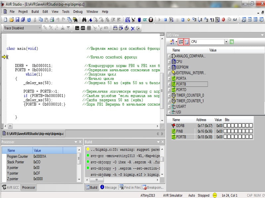Open Find in Files tool
The height and width of the screenshot is (198, 265).
click(x=75, y=20)
